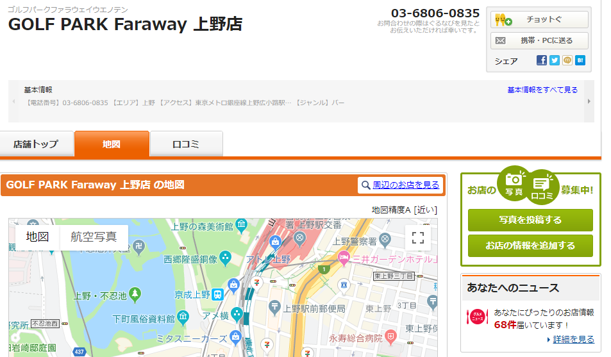Click the Hatena Bookmark share icon
Screen dimensions: 611x357
[x=580, y=60]
